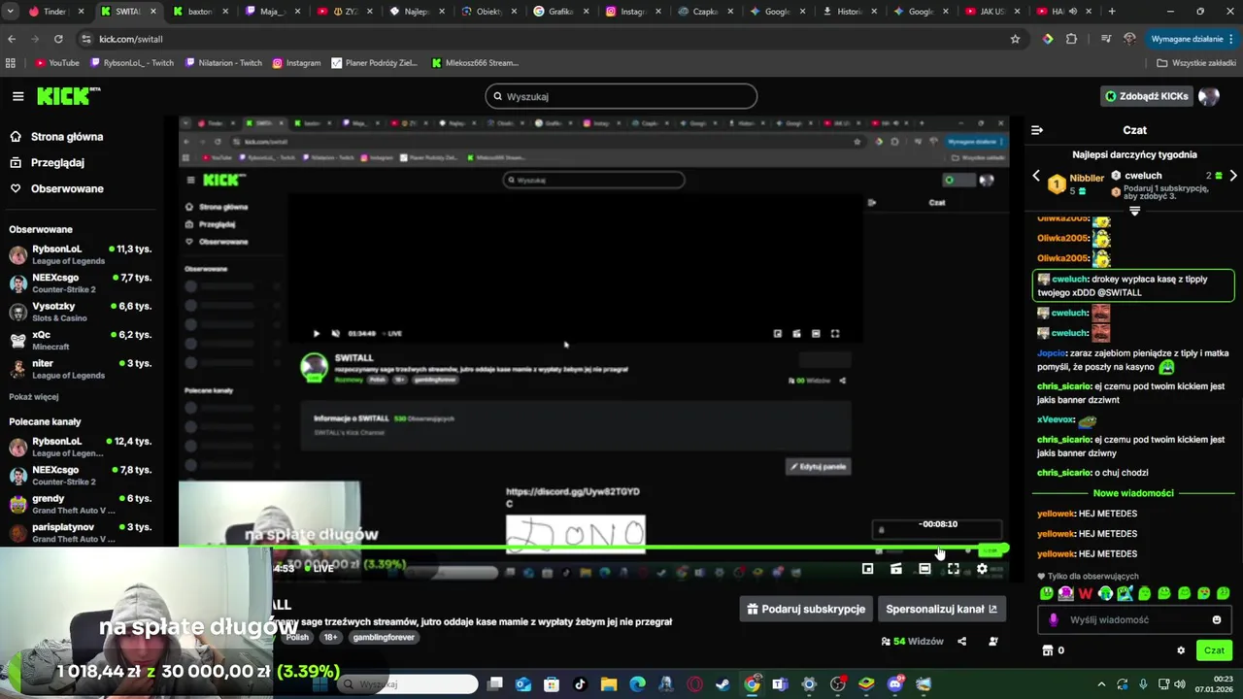Open OBS Studio from the taskbar
The height and width of the screenshot is (699, 1243).
pyautogui.click(x=838, y=684)
